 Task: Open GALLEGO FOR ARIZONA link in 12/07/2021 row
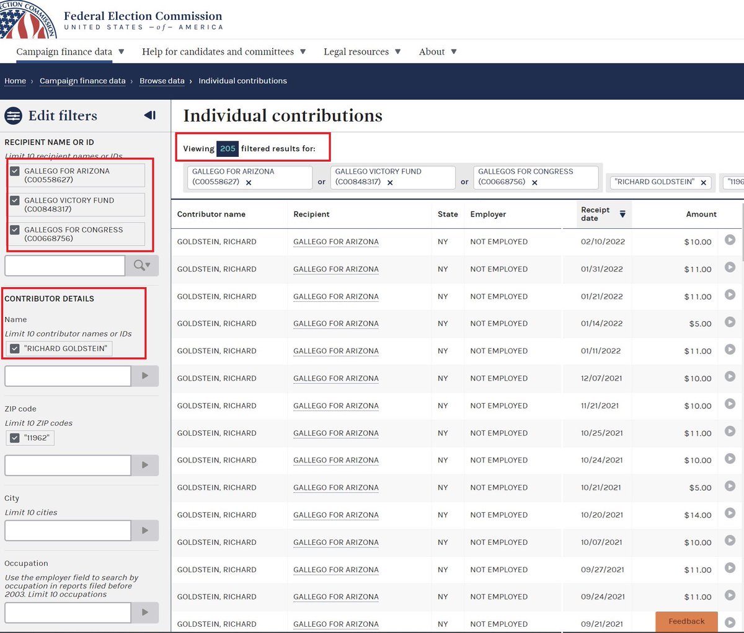335,378
